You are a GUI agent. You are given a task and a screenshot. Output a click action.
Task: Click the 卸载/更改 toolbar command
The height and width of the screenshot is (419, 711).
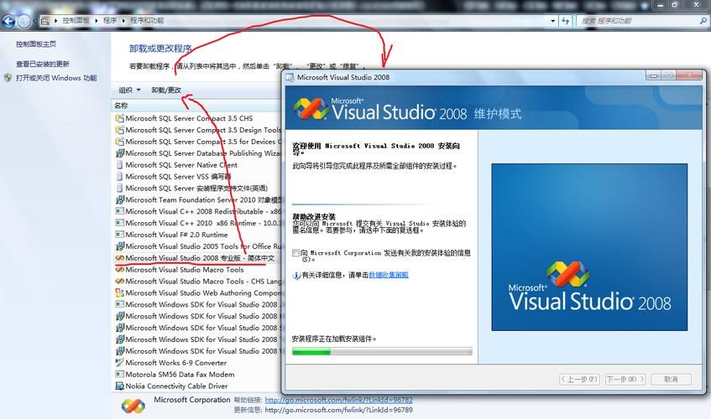tap(166, 90)
